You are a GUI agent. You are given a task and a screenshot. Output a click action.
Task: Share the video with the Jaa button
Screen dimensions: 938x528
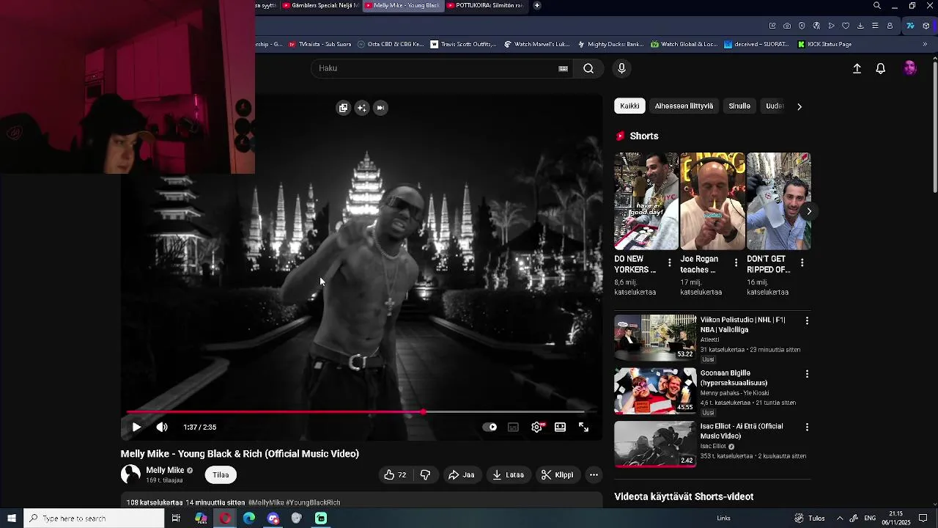tap(462, 475)
